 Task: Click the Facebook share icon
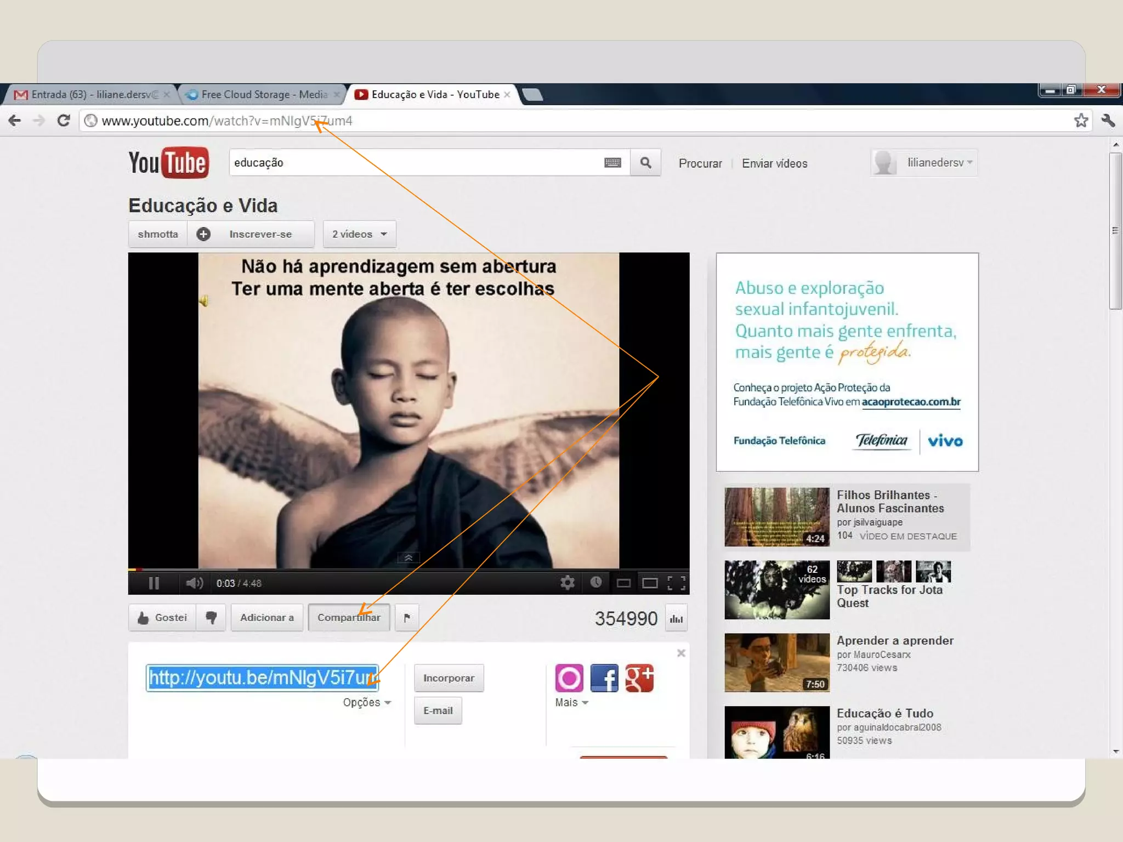[604, 678]
